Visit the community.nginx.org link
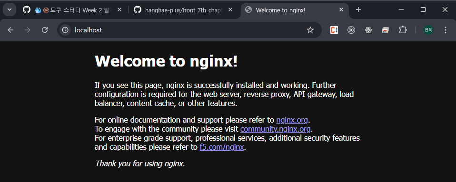Viewport: 456px width, 182px height. pos(276,129)
